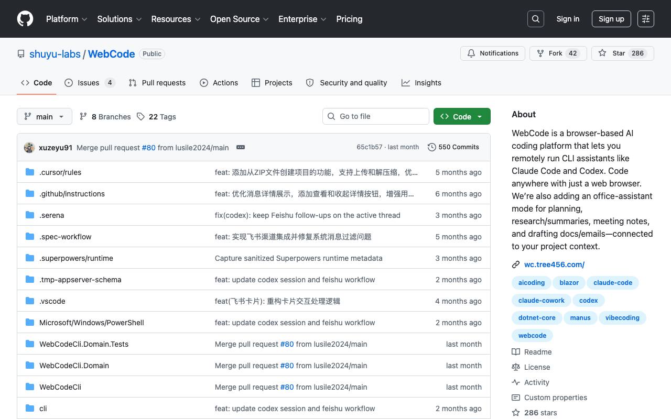Click the tags icon beside 22 Tags

(140, 116)
